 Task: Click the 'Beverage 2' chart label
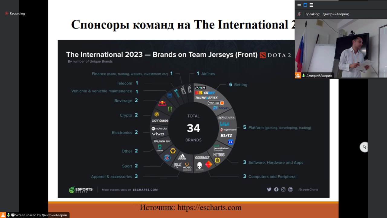tap(126, 101)
